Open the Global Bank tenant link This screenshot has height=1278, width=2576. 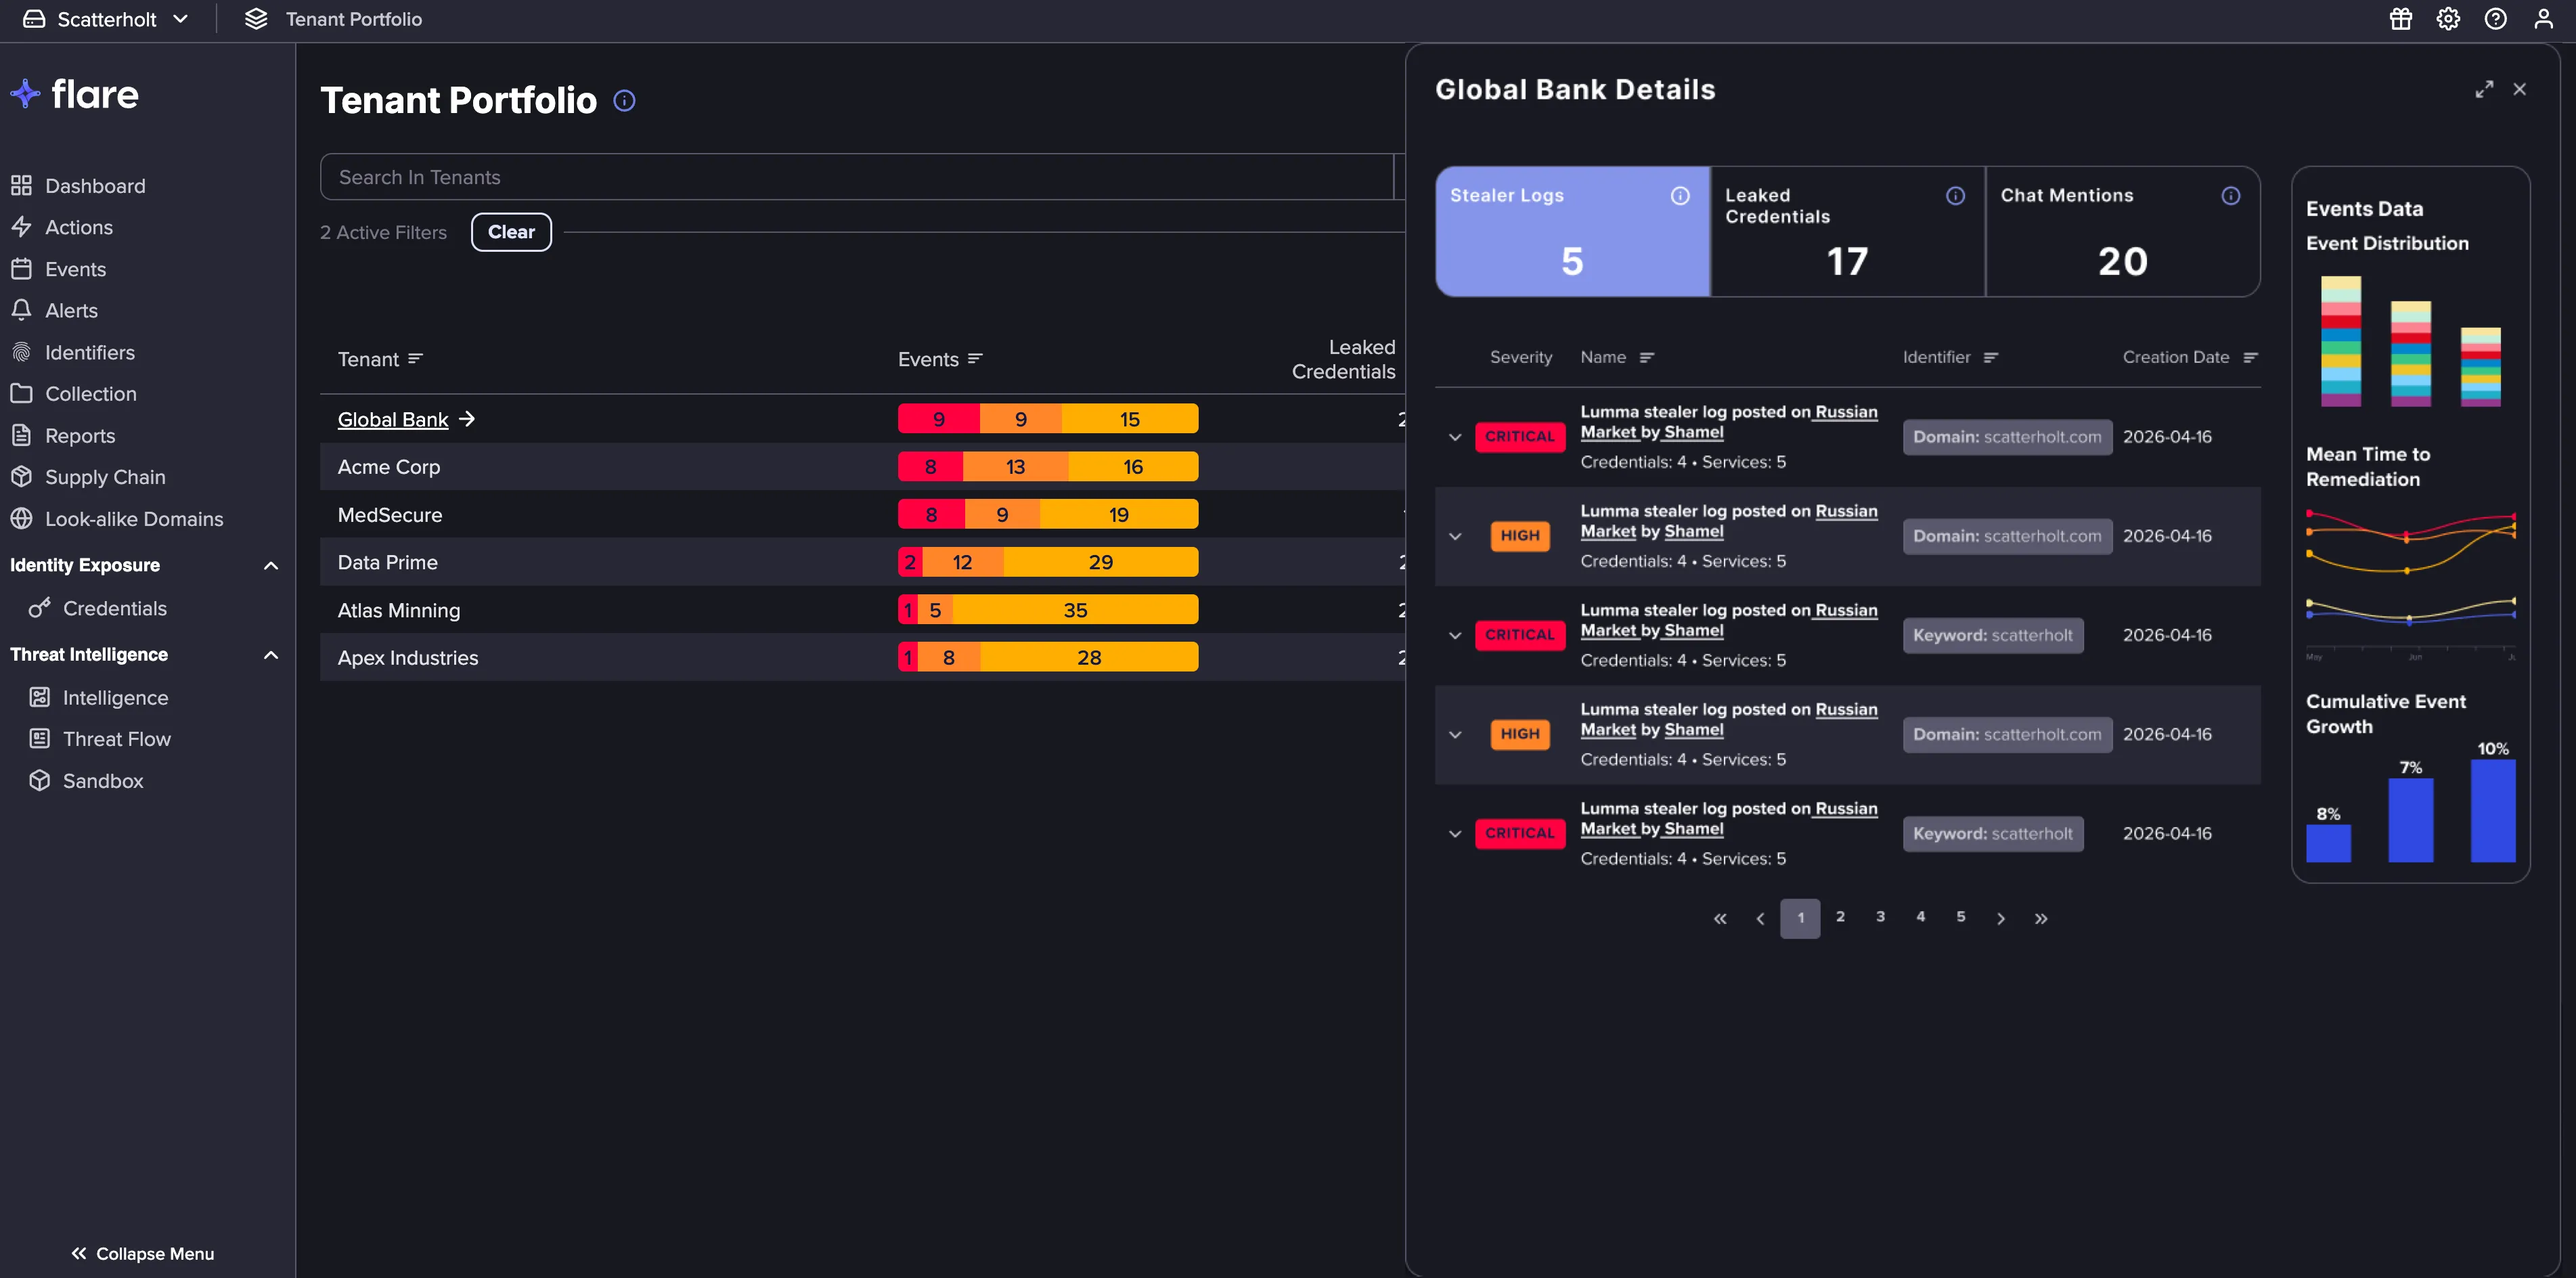point(393,419)
